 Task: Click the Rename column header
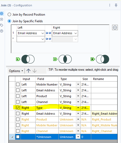(104, 79)
